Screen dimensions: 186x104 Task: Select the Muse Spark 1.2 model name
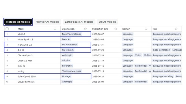[x=25, y=39]
